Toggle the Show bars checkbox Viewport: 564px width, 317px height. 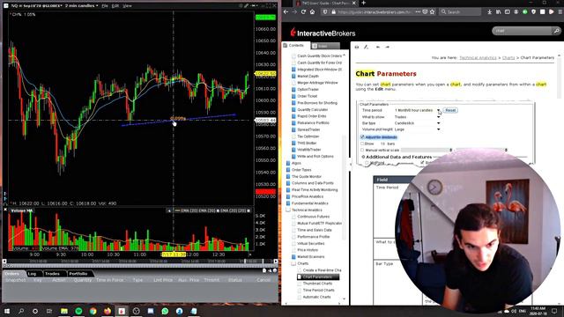(x=362, y=144)
